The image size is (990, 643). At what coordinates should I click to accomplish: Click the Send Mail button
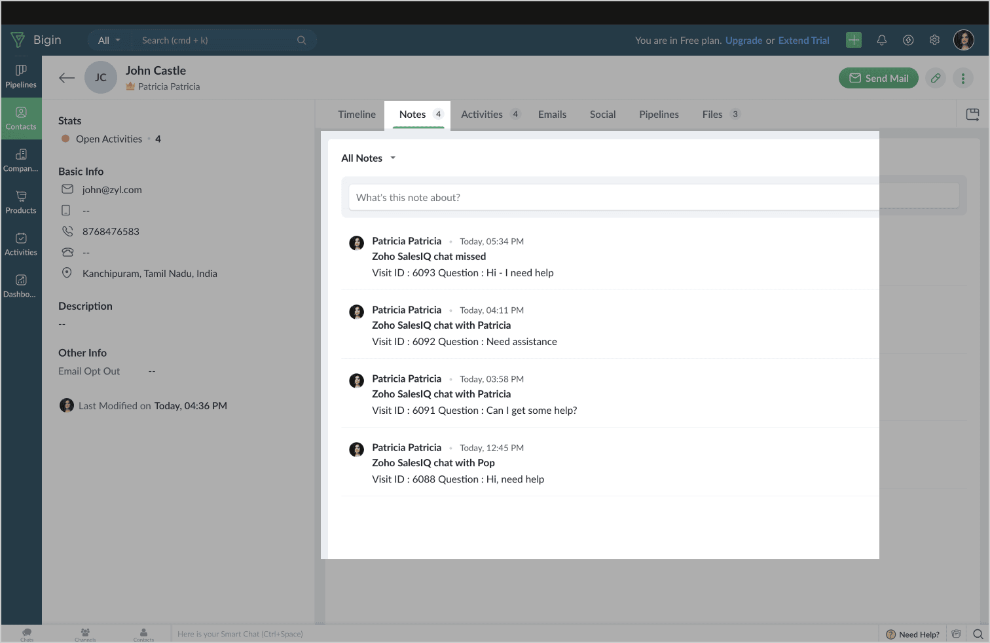click(x=879, y=78)
